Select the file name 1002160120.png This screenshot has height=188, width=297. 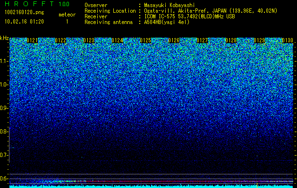tap(25, 12)
